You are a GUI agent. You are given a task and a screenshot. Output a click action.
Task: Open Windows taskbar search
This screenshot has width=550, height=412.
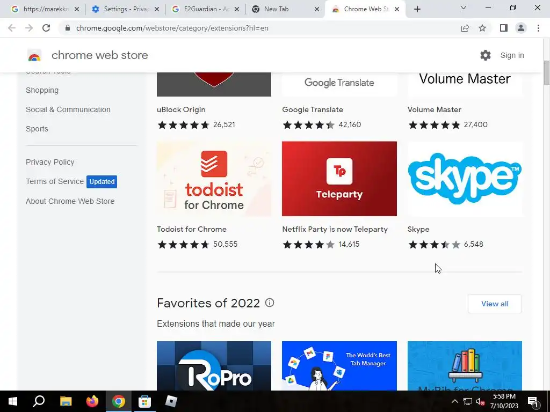point(39,401)
